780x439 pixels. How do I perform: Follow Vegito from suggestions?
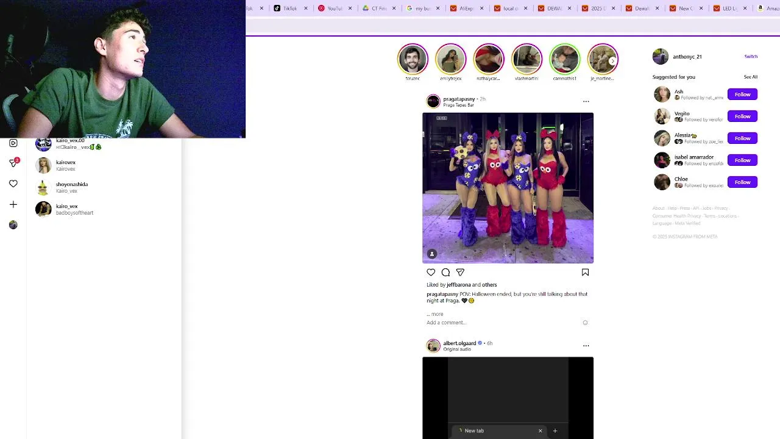(x=742, y=116)
